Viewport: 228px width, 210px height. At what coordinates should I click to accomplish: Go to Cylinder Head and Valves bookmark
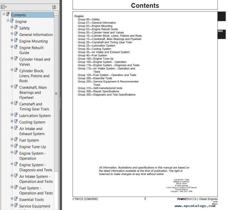(x=35, y=62)
